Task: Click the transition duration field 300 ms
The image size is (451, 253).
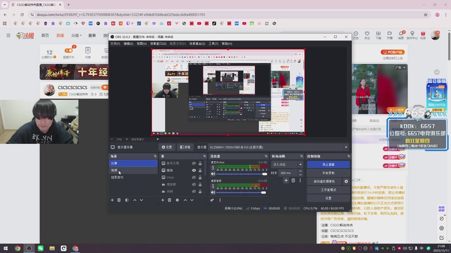Action: (289, 173)
